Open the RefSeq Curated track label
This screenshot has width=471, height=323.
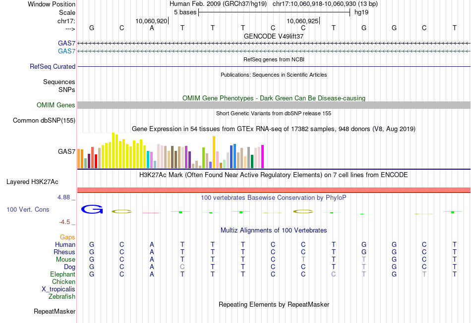(x=53, y=66)
